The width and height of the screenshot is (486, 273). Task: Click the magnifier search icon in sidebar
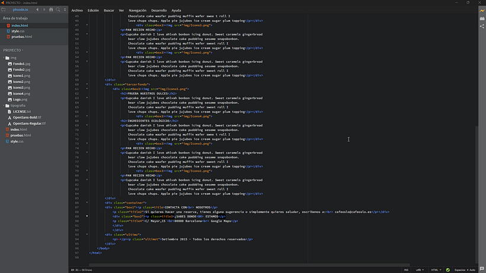(x=58, y=9)
